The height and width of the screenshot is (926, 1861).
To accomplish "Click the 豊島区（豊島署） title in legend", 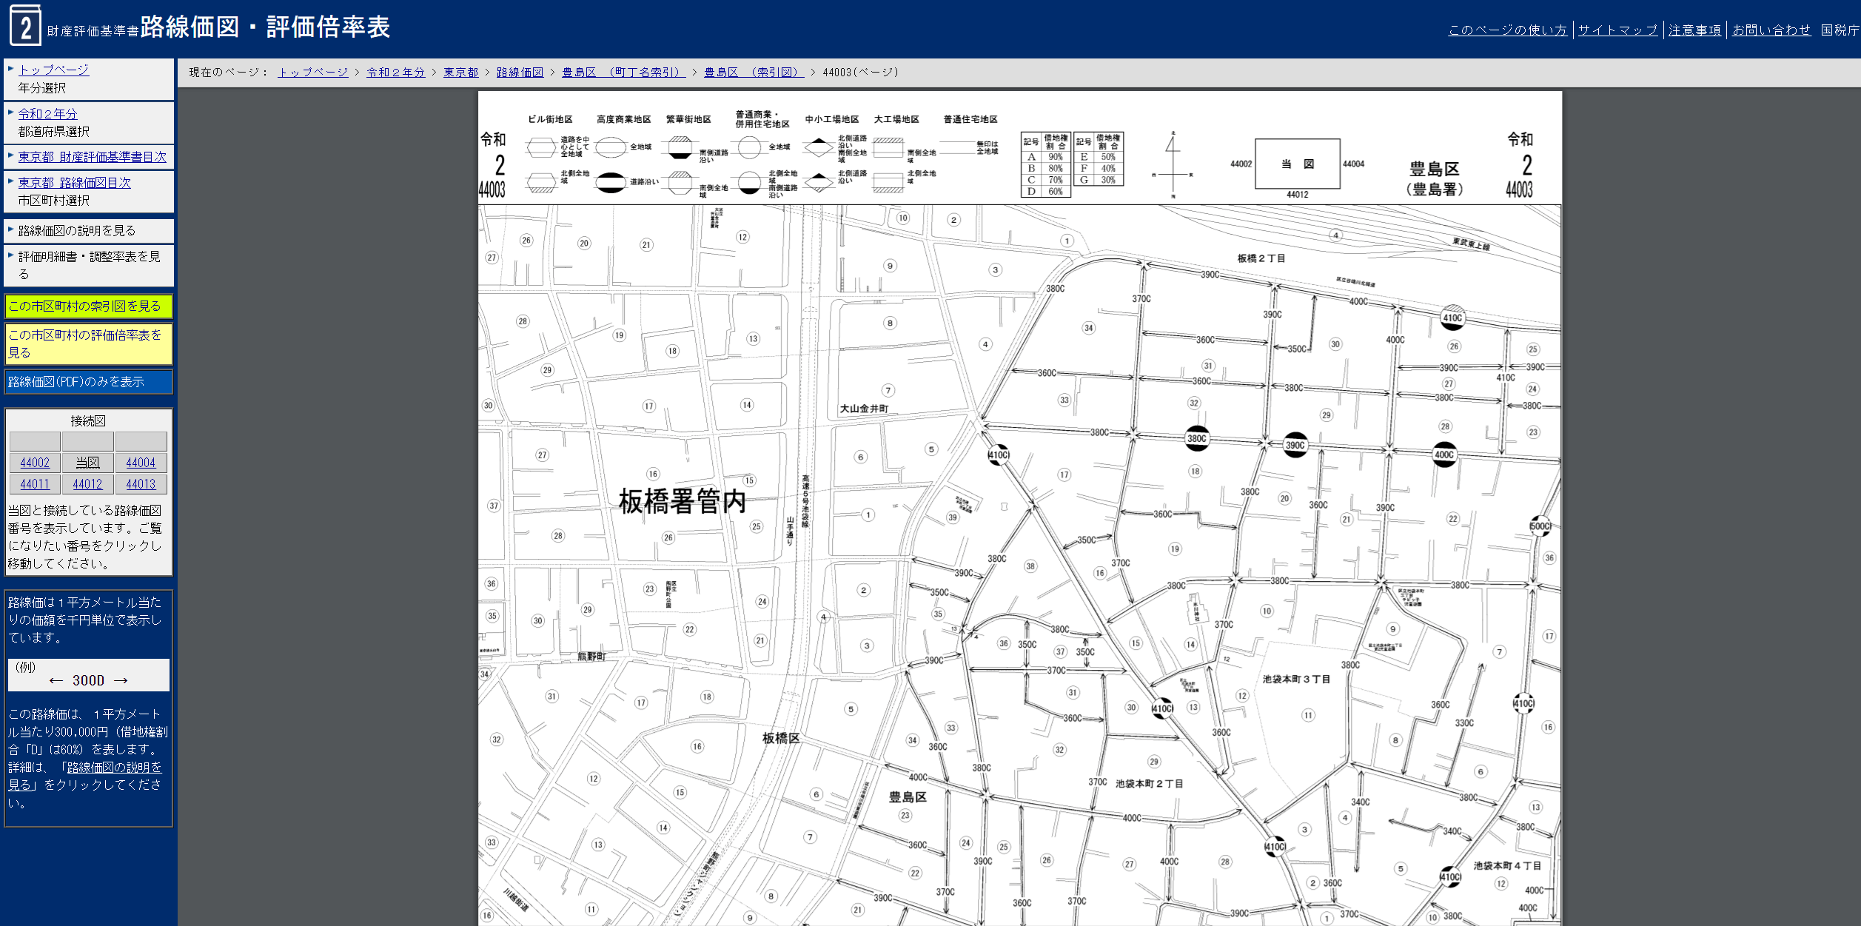I will click(1434, 178).
